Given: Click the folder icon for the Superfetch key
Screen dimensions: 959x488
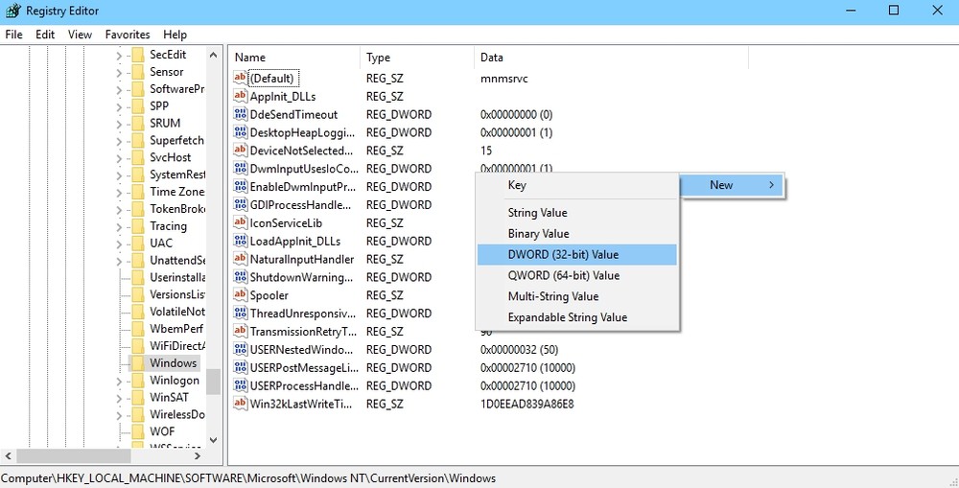Looking at the screenshot, I should point(137,140).
